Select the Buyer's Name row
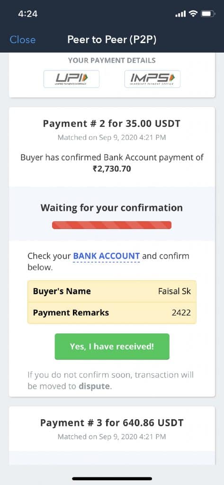Screen dimensions: 224x485 coord(112,291)
